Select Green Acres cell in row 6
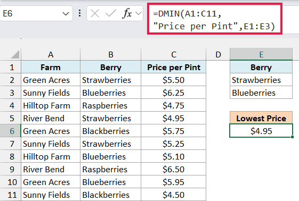This screenshot has width=299, height=201. (x=51, y=131)
